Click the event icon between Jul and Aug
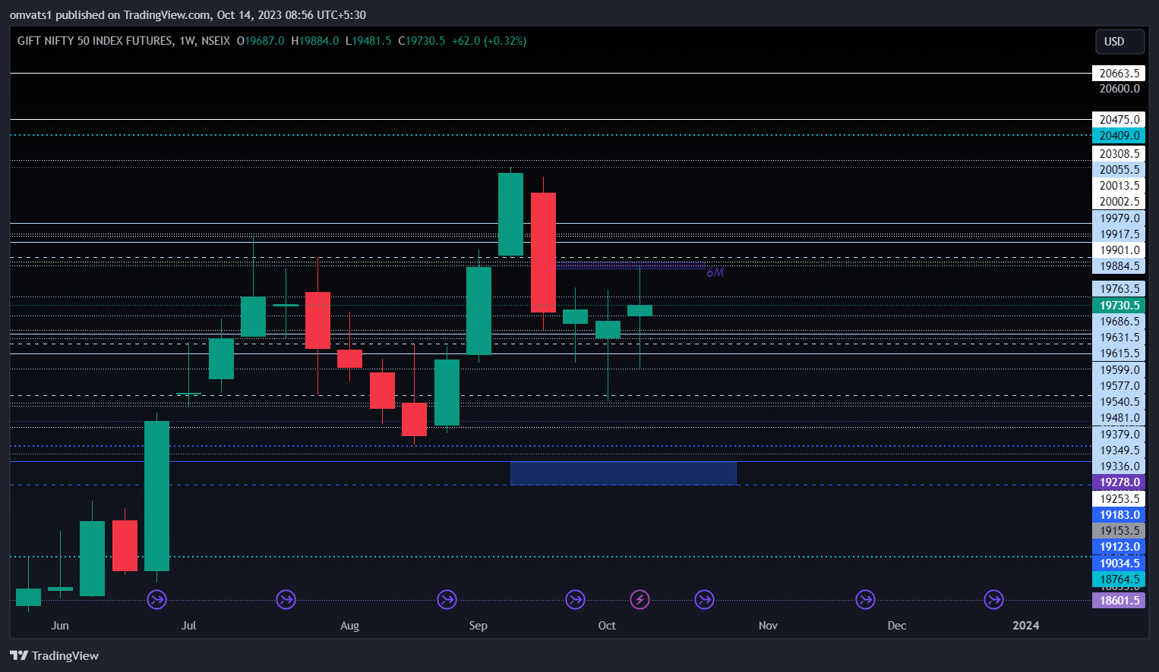Image resolution: width=1159 pixels, height=672 pixels. click(286, 600)
